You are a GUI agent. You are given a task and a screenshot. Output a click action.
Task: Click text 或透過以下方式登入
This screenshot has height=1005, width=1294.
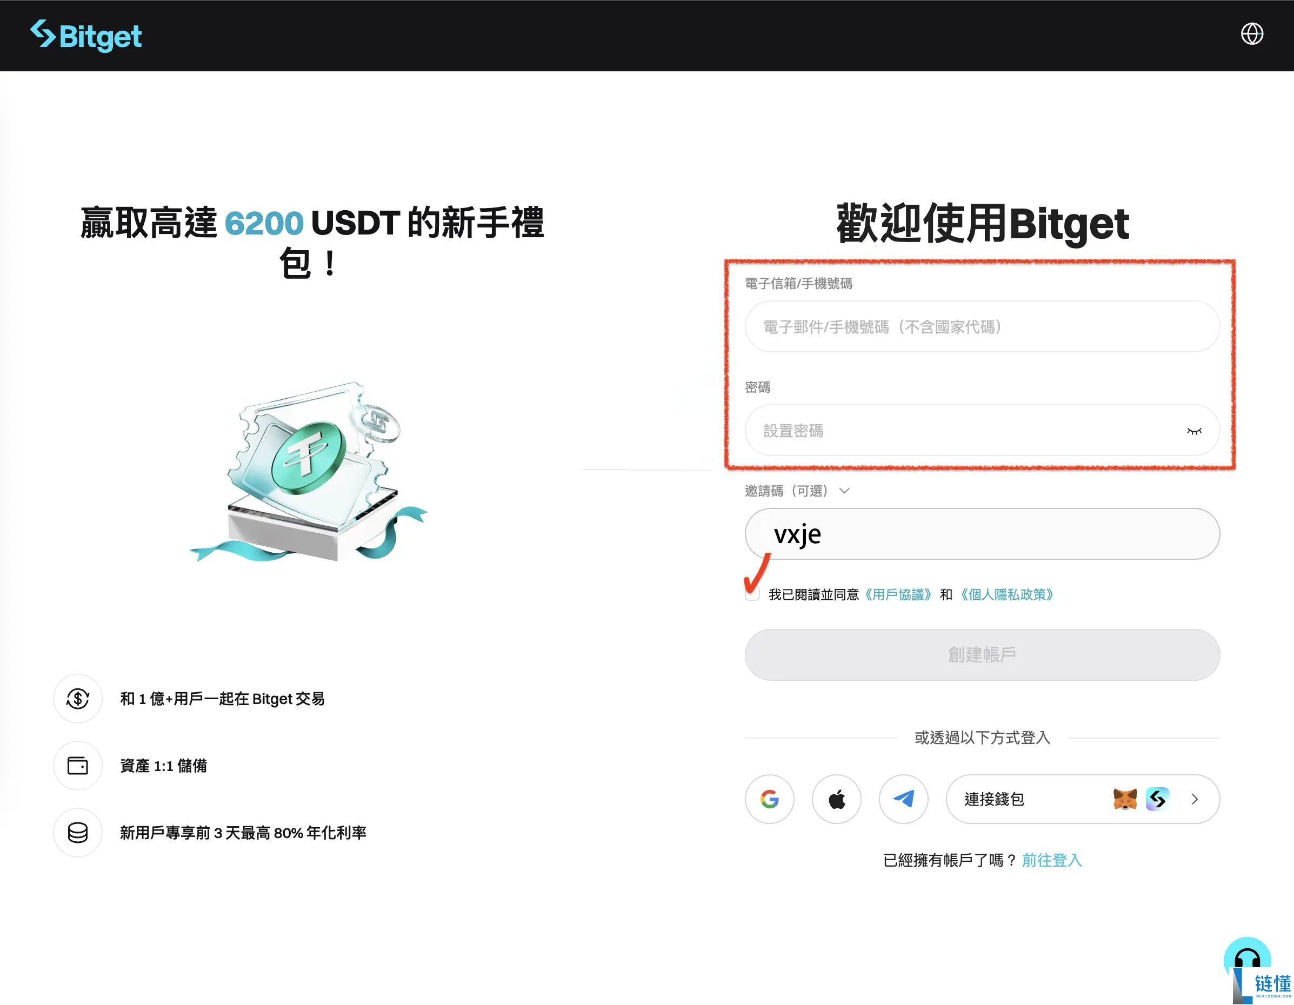click(982, 738)
